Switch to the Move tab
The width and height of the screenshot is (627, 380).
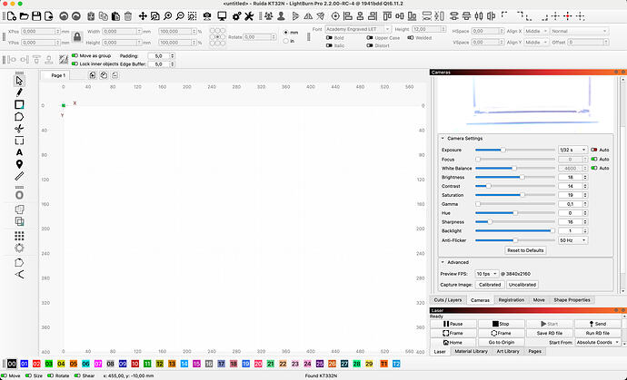[x=539, y=300]
